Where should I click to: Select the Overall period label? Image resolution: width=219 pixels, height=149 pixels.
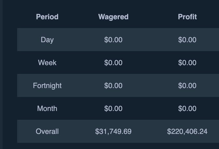click(x=47, y=132)
